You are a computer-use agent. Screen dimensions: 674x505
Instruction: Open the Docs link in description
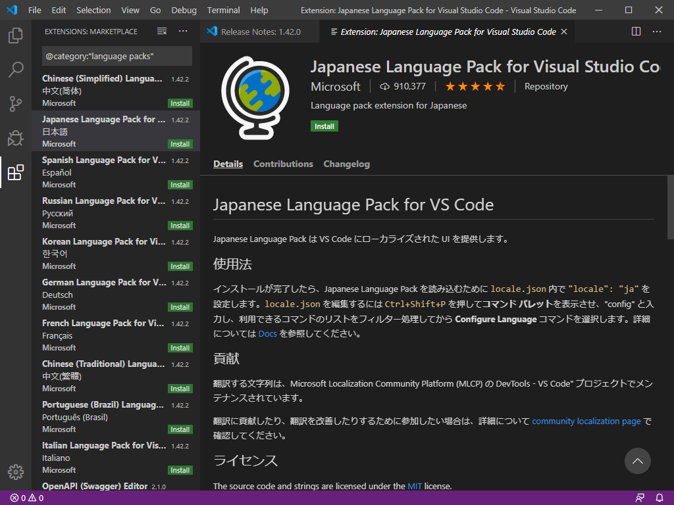tap(267, 333)
